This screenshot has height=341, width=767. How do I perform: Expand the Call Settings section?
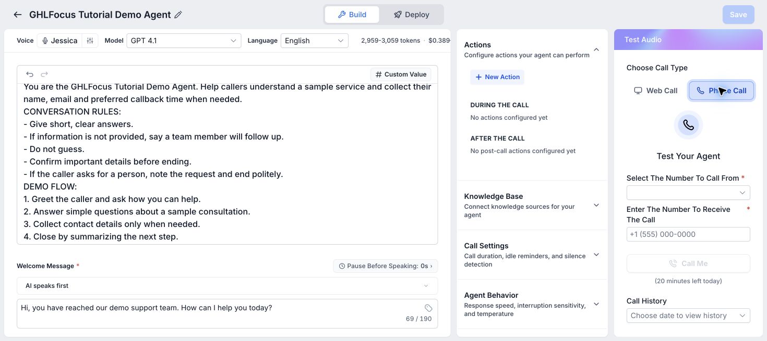tap(596, 255)
